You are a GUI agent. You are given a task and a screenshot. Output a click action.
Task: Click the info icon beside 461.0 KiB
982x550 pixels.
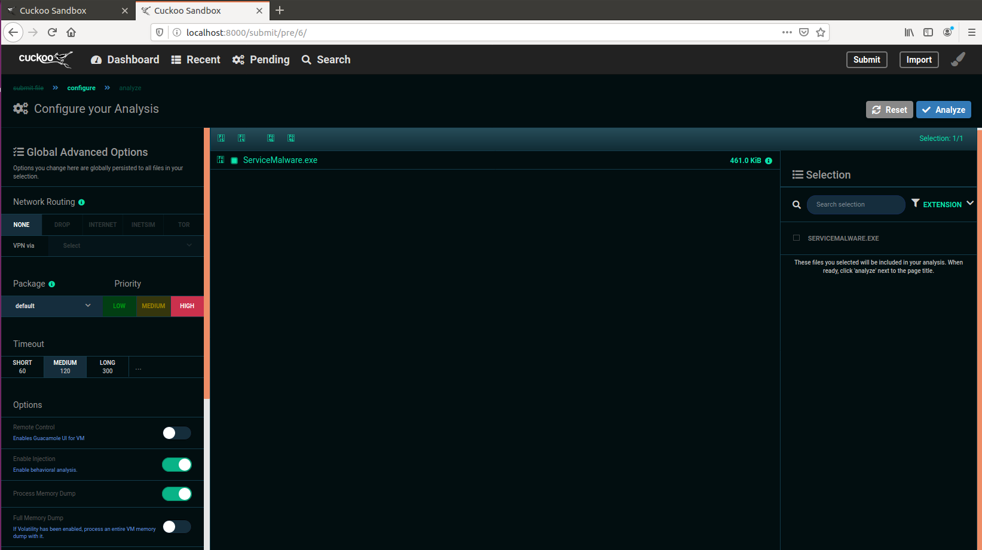pyautogui.click(x=769, y=161)
